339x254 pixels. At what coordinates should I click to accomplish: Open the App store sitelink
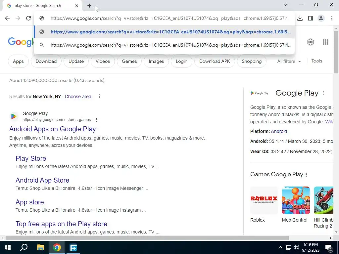tap(29, 202)
